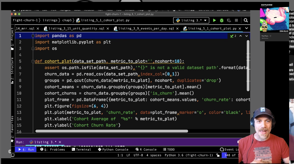
Task: Click the 'is_churn' string on line 10
Action: pyautogui.click(x=162, y=93)
